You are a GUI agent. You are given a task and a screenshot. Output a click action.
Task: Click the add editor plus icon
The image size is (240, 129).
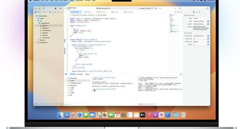pyautogui.click(x=176, y=8)
